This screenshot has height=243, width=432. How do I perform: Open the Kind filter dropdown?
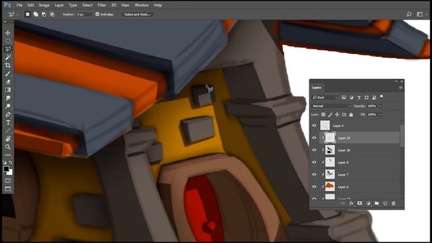click(325, 97)
